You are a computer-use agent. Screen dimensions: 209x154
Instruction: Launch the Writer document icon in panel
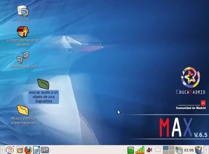36,150
